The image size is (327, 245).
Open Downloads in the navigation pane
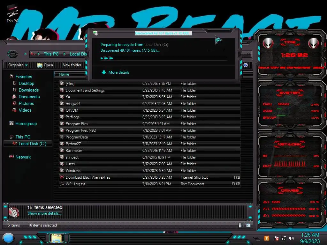coord(29,90)
